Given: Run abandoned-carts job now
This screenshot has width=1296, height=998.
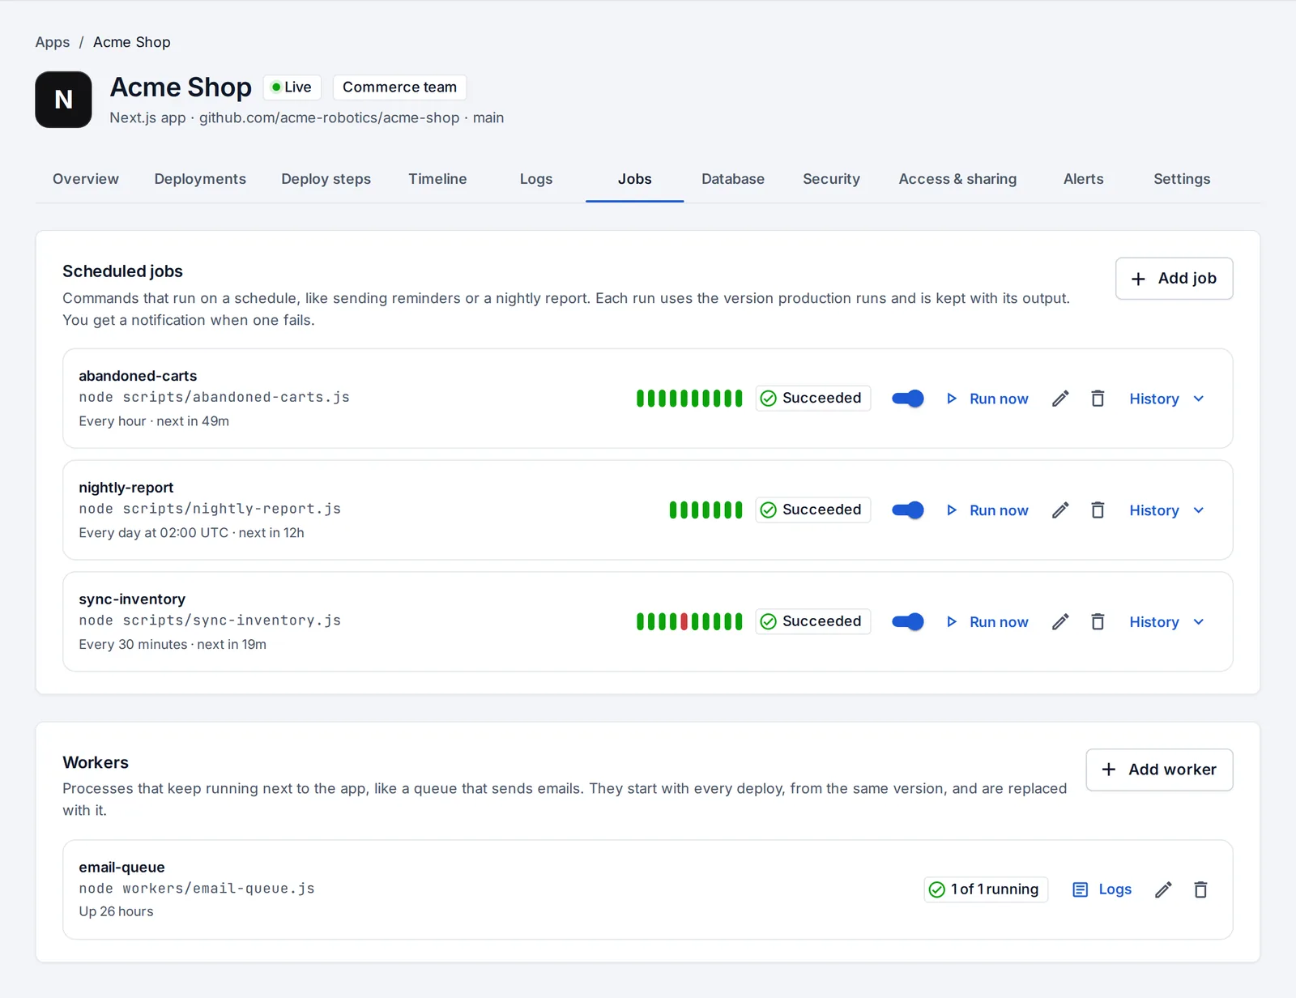Looking at the screenshot, I should (987, 399).
